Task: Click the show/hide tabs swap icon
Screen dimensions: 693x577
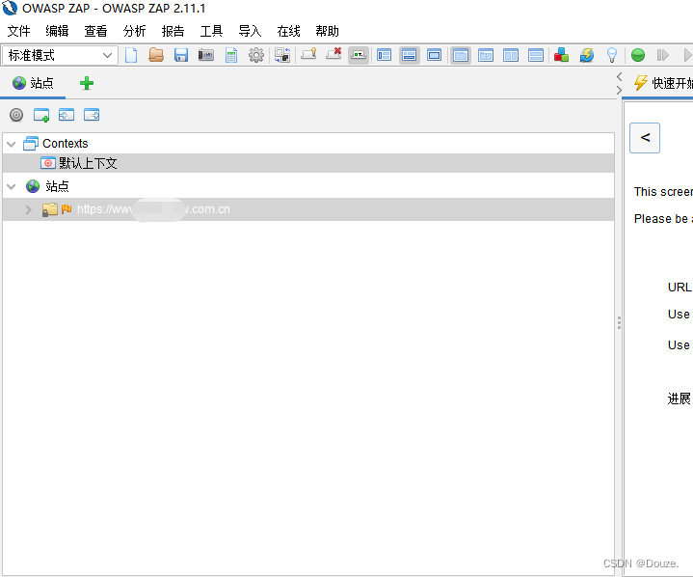Action: (x=282, y=55)
